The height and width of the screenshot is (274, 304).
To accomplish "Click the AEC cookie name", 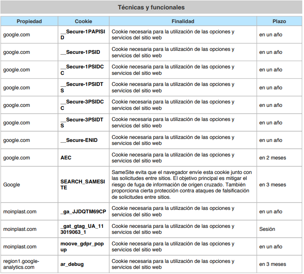I will pyautogui.click(x=66, y=158).
